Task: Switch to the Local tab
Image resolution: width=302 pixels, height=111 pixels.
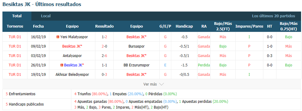Action: [46, 16]
